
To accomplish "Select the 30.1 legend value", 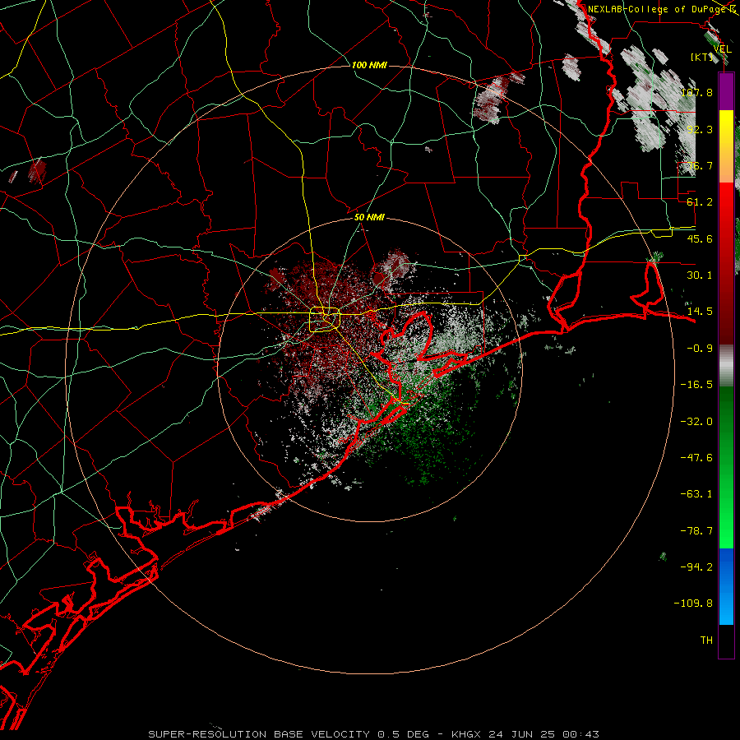I will (700, 275).
